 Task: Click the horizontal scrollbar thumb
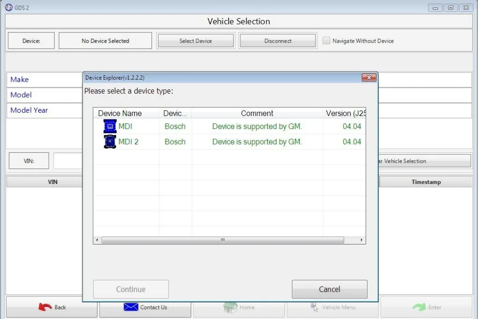[x=223, y=240]
